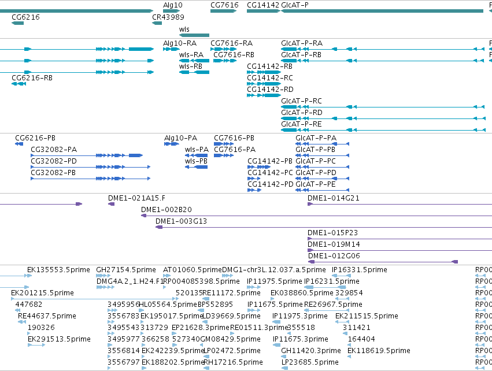Screen dimensions: 492x371
Task: Select the DME1-003G13 clone label
Action: [182, 221]
